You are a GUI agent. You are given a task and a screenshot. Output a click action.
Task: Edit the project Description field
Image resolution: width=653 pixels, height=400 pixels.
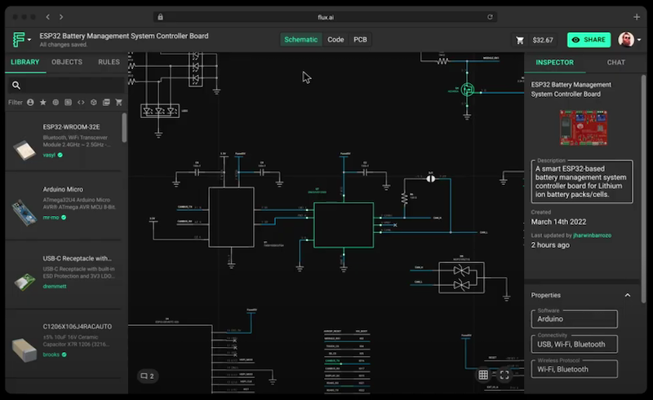[x=582, y=182]
